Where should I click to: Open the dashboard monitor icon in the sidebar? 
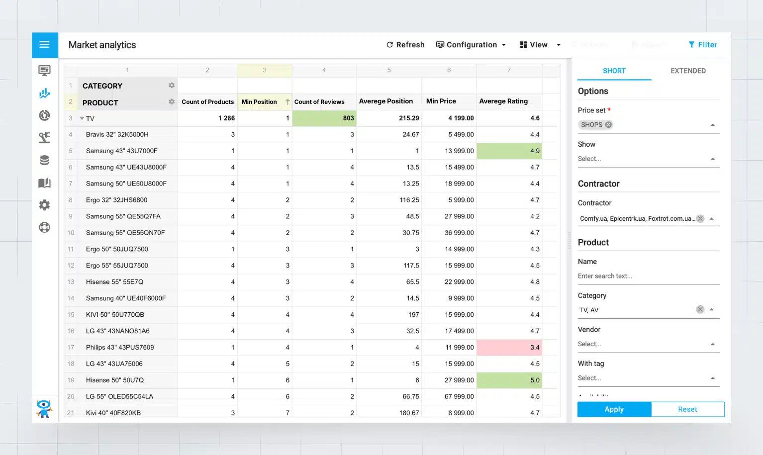tap(44, 70)
